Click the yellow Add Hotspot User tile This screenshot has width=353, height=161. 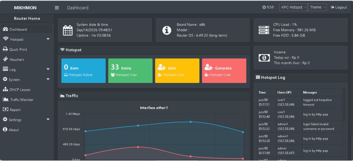pyautogui.click(x=177, y=71)
